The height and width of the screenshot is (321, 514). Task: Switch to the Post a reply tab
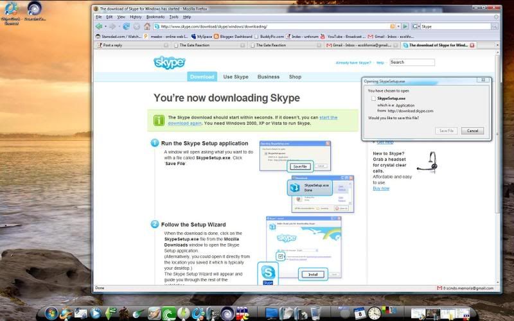click(x=133, y=45)
